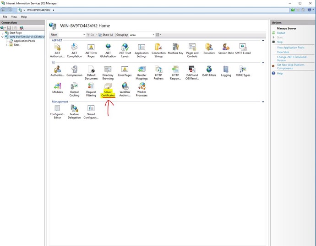This screenshot has width=316, height=246.
Task: Click View Sites link
Action: 283,52
